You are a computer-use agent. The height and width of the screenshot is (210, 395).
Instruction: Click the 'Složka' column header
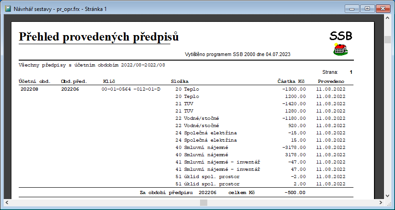[179, 81]
